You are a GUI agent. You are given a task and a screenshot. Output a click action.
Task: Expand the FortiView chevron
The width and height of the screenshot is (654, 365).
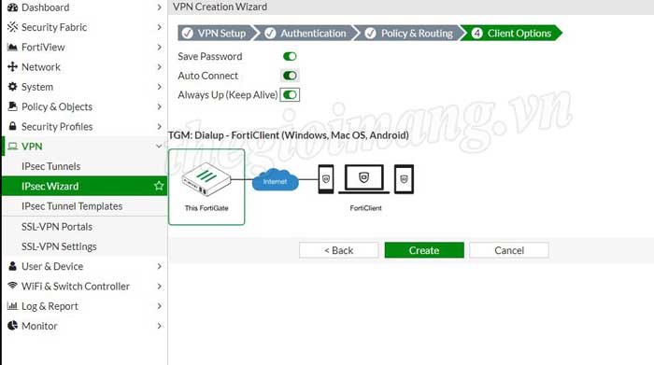coord(160,47)
